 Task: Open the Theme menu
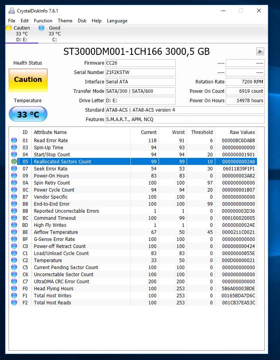click(x=65, y=21)
